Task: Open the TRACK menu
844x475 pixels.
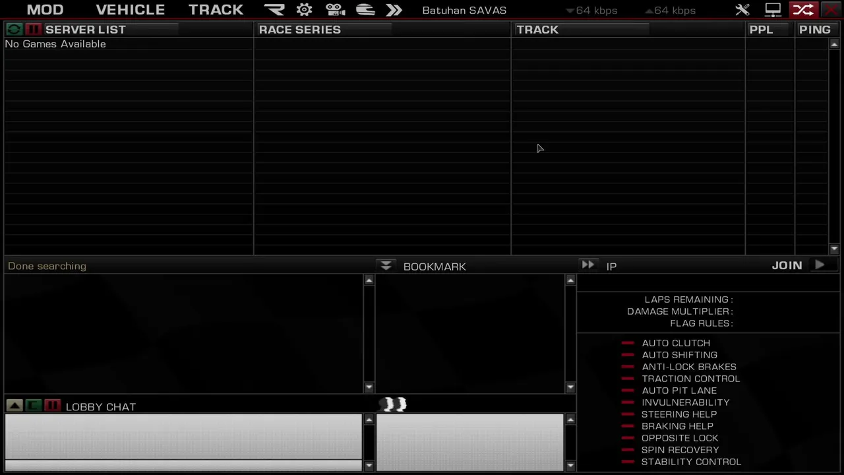Action: click(216, 10)
